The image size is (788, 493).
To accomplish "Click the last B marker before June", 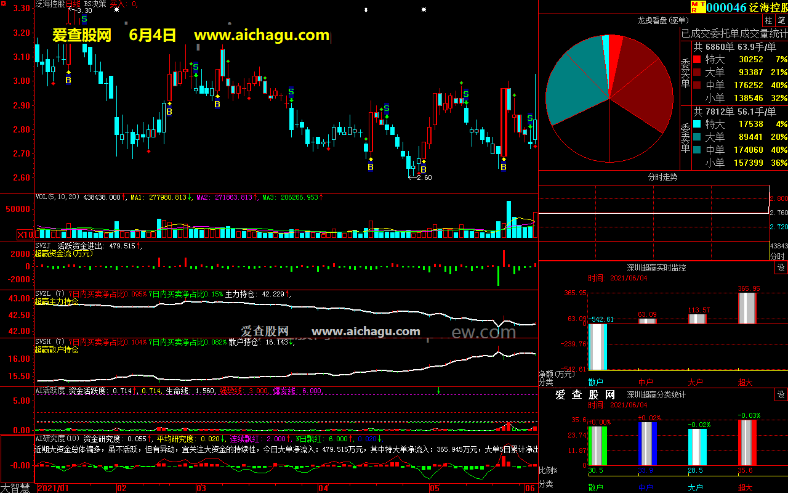I will (504, 167).
